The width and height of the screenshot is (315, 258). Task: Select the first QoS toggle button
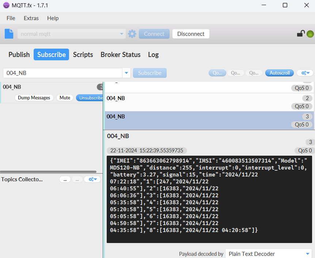(x=217, y=73)
